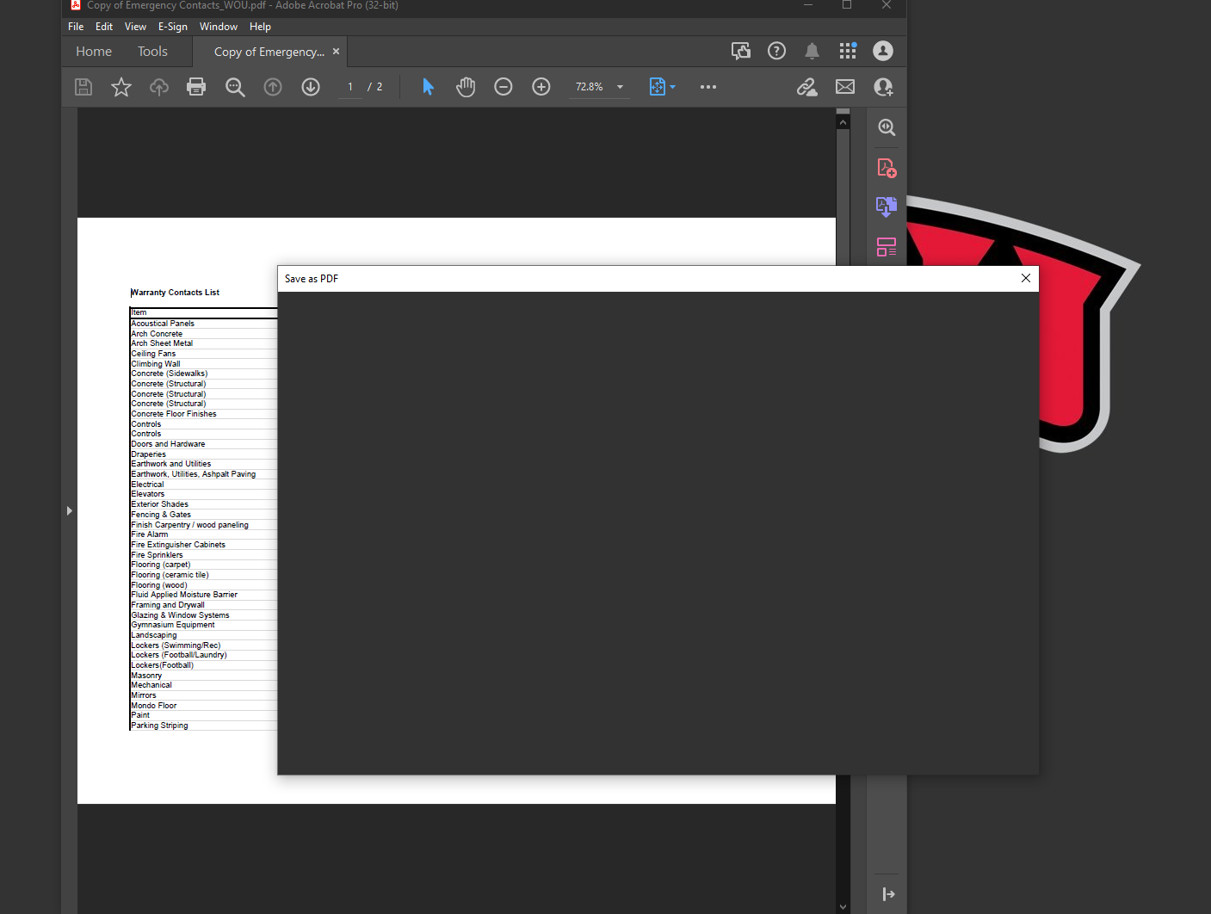Upload file to cloud icon

tap(159, 87)
